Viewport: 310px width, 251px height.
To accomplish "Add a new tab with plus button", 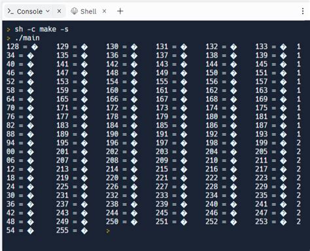I will [120, 11].
